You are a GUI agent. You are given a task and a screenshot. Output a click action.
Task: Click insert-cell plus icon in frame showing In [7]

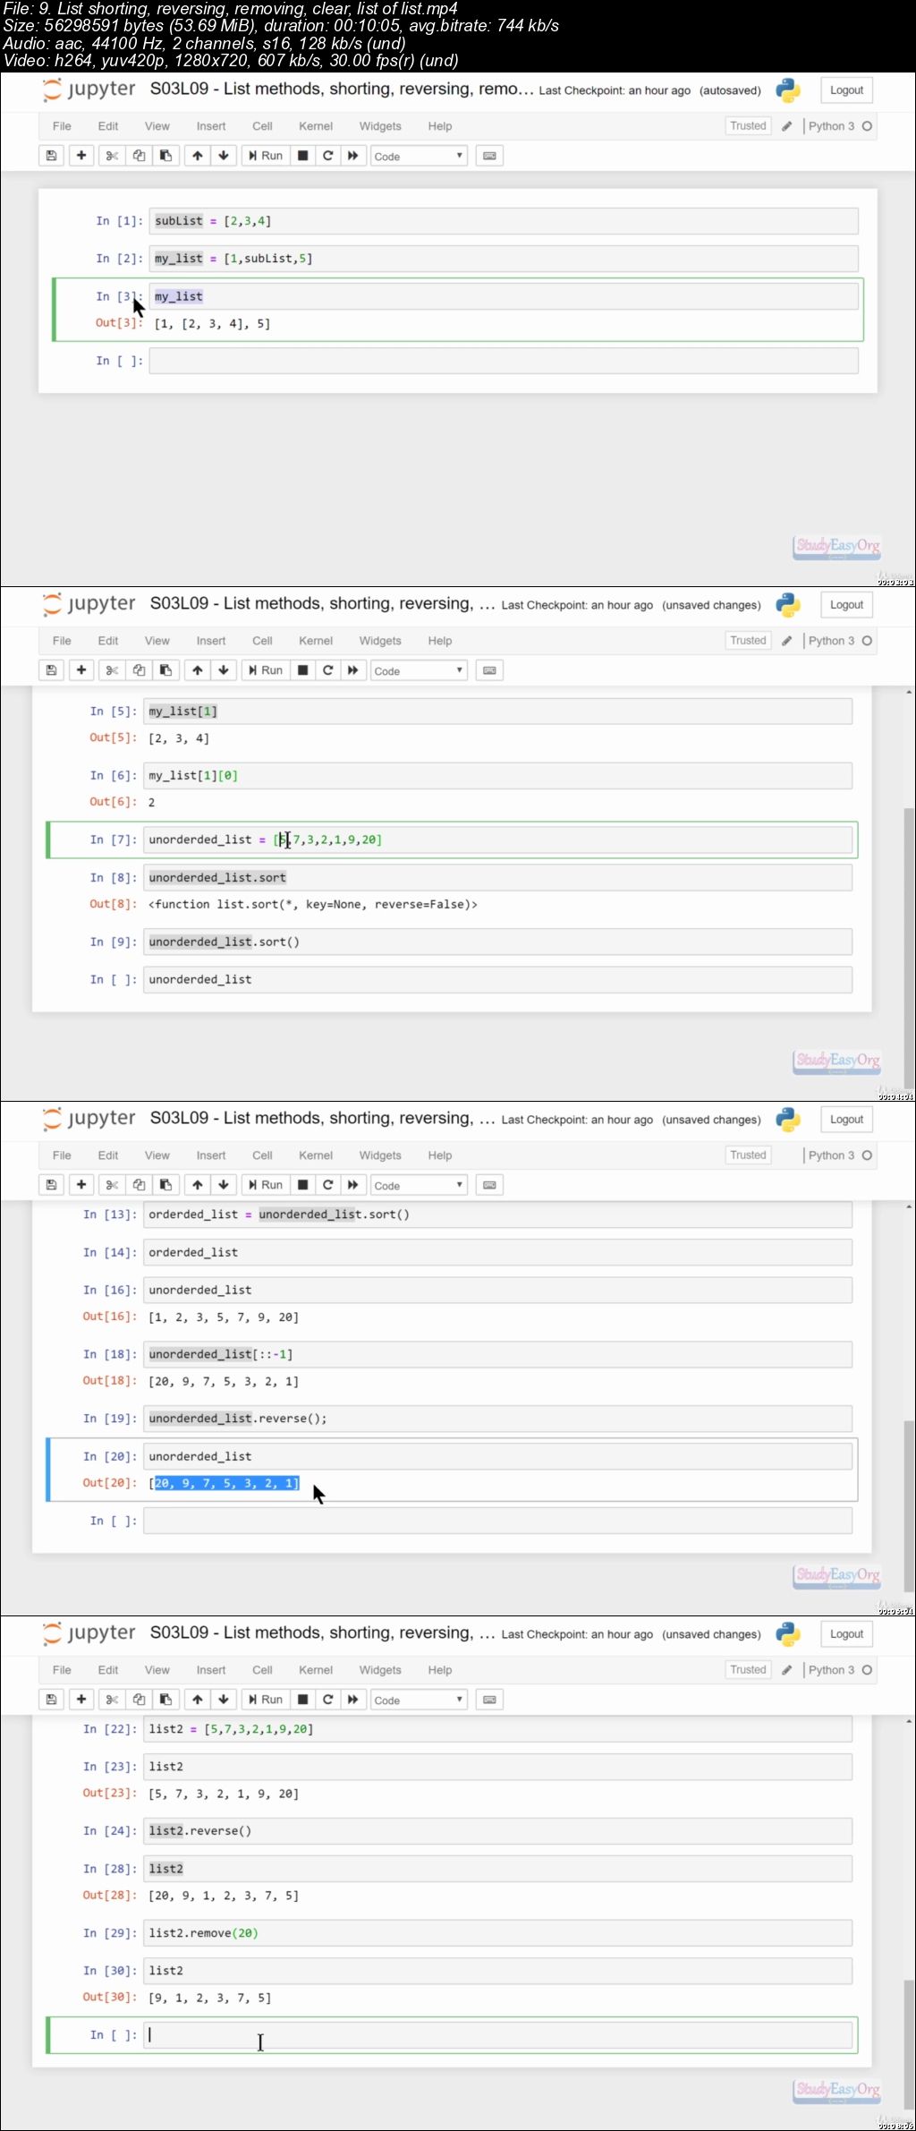click(x=81, y=670)
